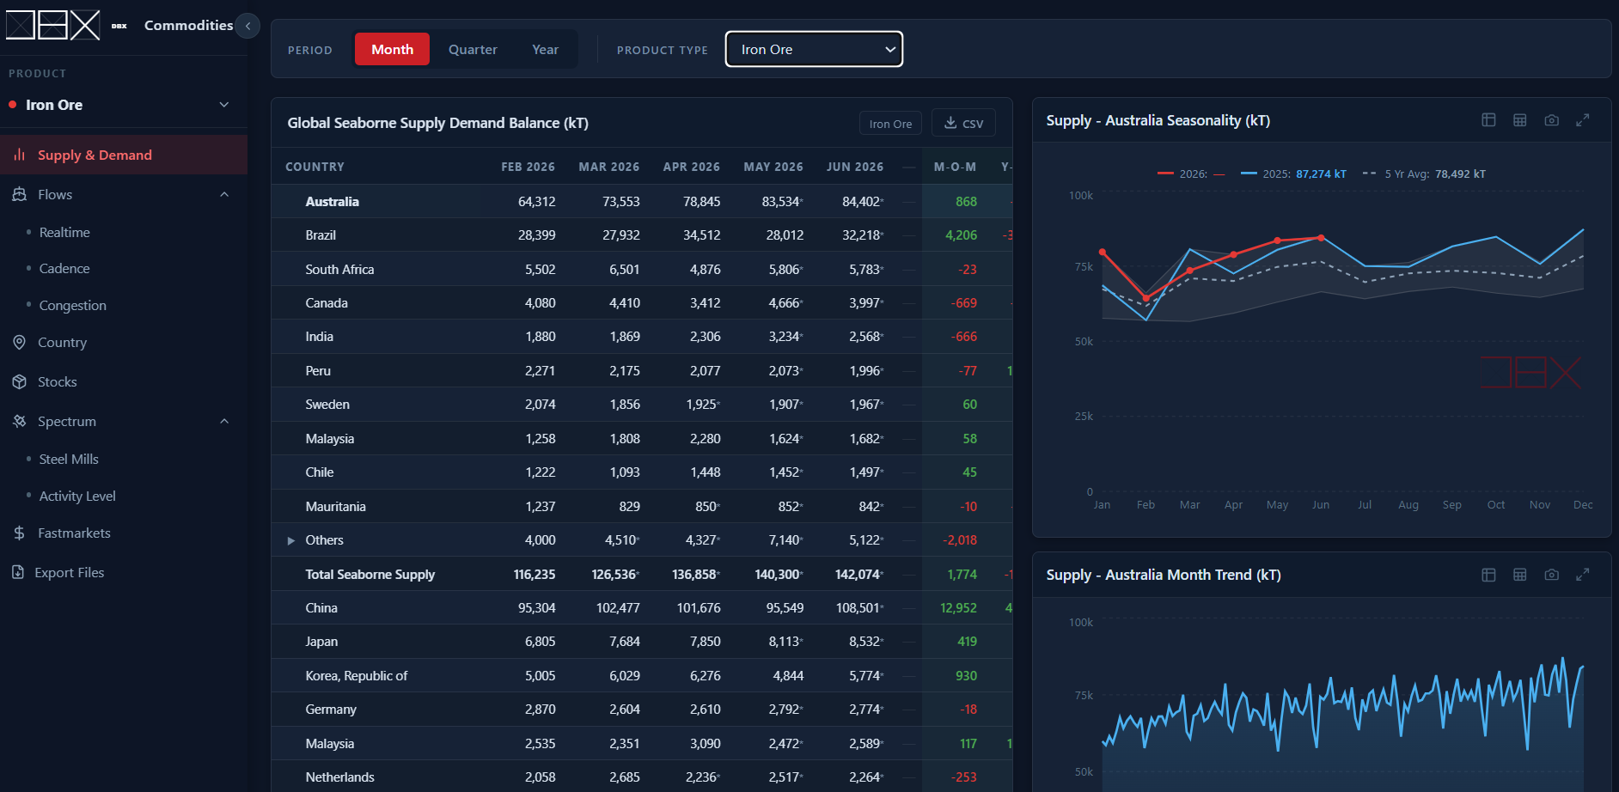Open the Activity Level page

click(x=77, y=496)
